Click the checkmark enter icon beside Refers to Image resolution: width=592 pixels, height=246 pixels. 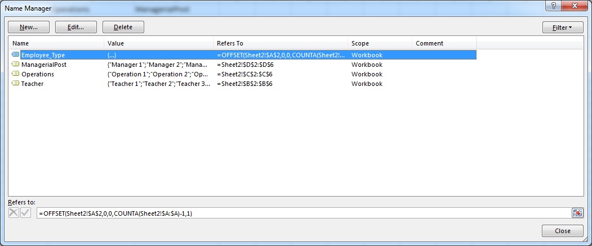pos(25,213)
